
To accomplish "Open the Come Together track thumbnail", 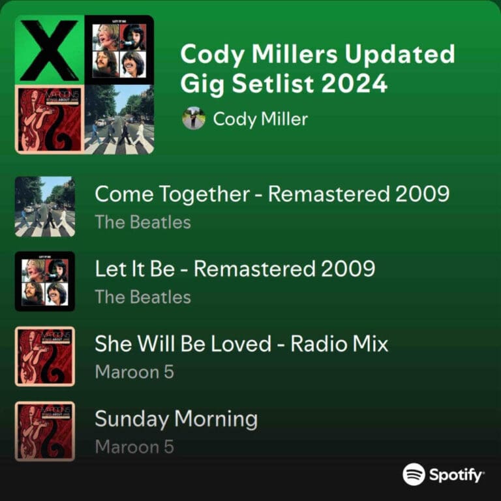I will pos(45,207).
